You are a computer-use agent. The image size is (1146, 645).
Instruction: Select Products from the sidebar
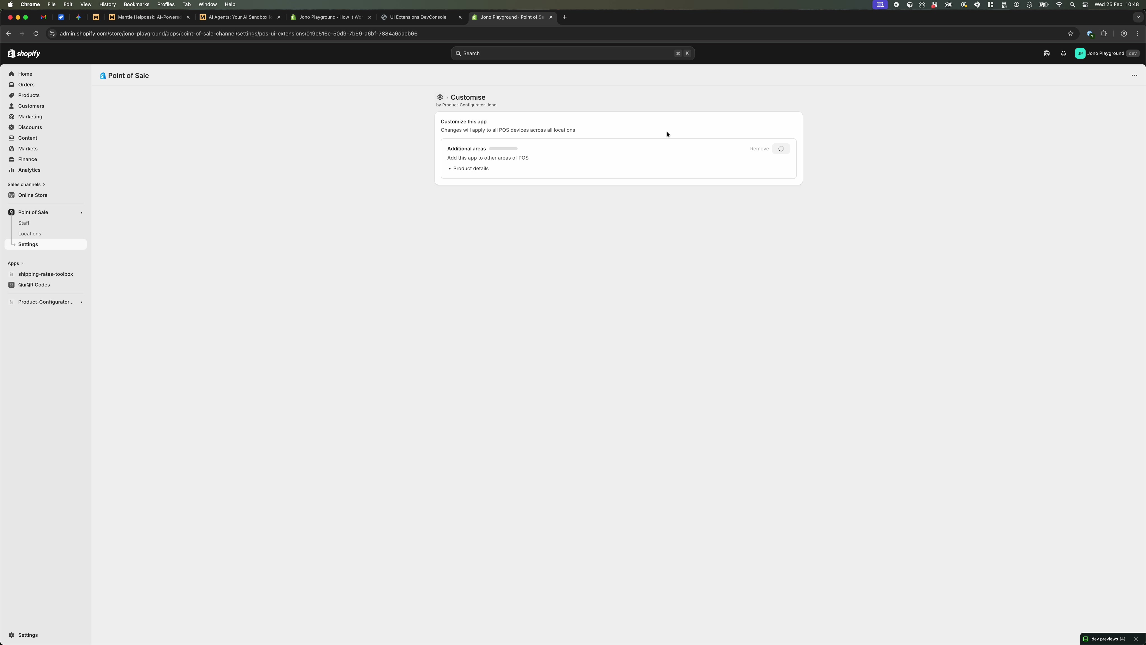tap(29, 95)
